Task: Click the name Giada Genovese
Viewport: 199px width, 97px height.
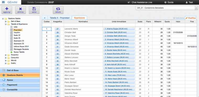Action: click(x=71, y=47)
